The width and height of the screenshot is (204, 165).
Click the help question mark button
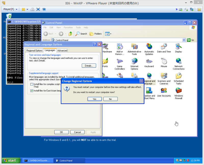click(95, 44)
